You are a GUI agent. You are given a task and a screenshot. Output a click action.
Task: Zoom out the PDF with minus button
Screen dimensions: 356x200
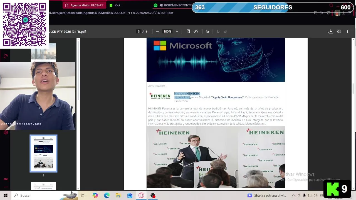(x=157, y=31)
